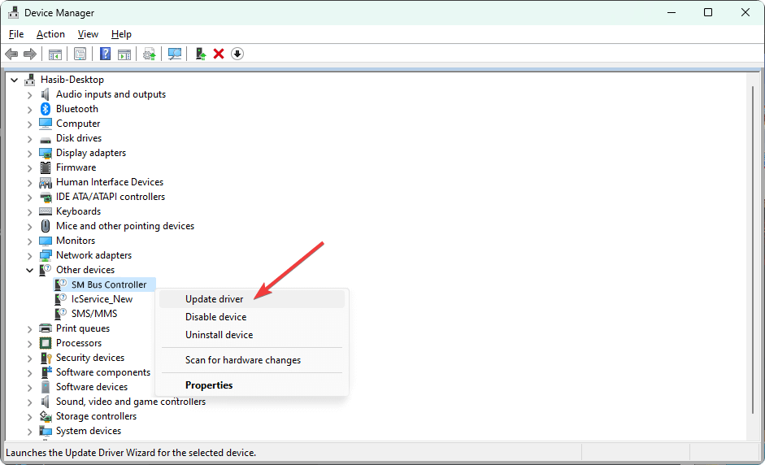Expand the Bluetooth category arrow
The image size is (765, 465).
coord(29,109)
